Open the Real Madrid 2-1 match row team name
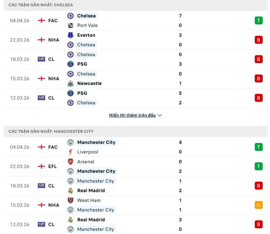Screen dimensions: 270x234 [x=91, y=191]
